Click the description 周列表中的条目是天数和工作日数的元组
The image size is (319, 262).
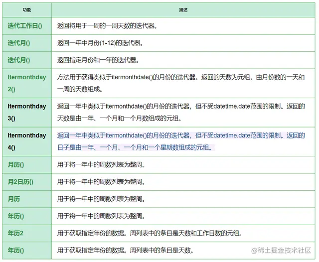[x=186, y=233]
